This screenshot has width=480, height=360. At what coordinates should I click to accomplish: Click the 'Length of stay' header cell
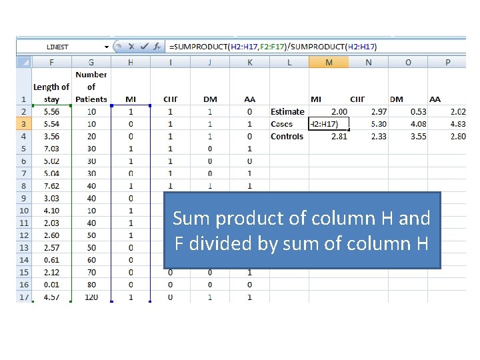(x=51, y=87)
